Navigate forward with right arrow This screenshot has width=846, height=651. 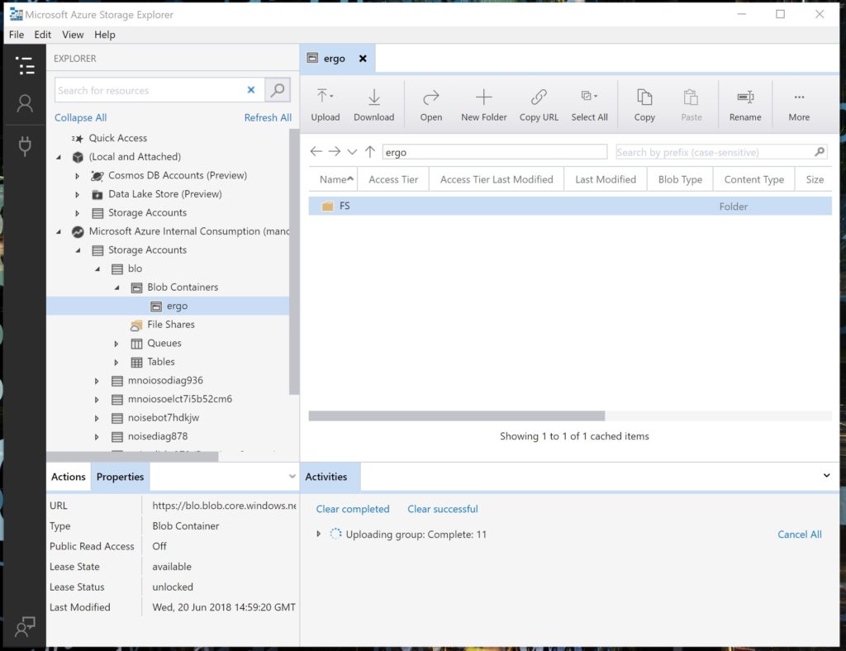(x=335, y=151)
